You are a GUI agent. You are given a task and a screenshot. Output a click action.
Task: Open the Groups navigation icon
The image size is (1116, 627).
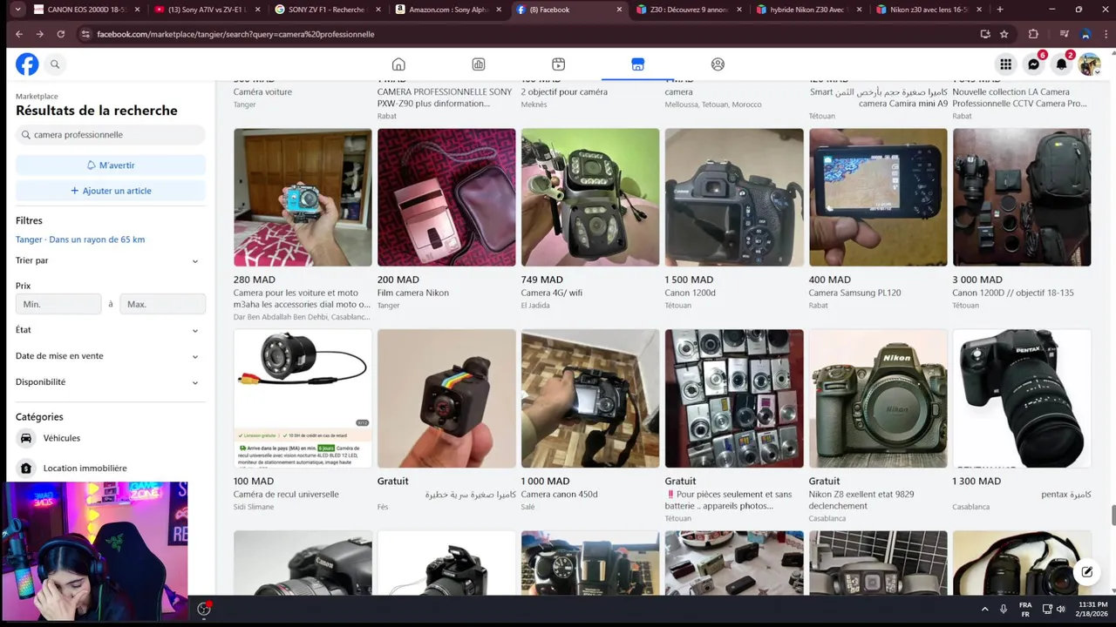pos(718,64)
